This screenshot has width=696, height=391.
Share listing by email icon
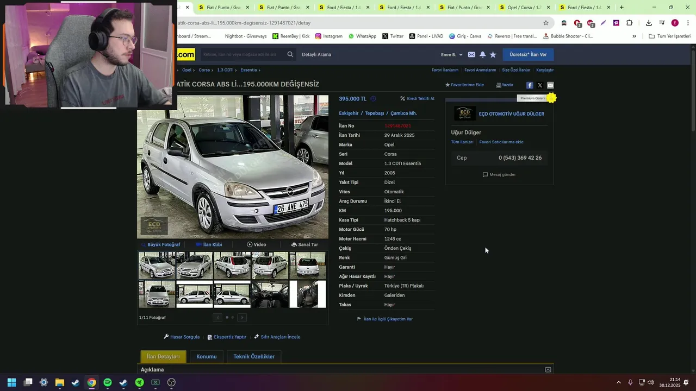point(550,85)
